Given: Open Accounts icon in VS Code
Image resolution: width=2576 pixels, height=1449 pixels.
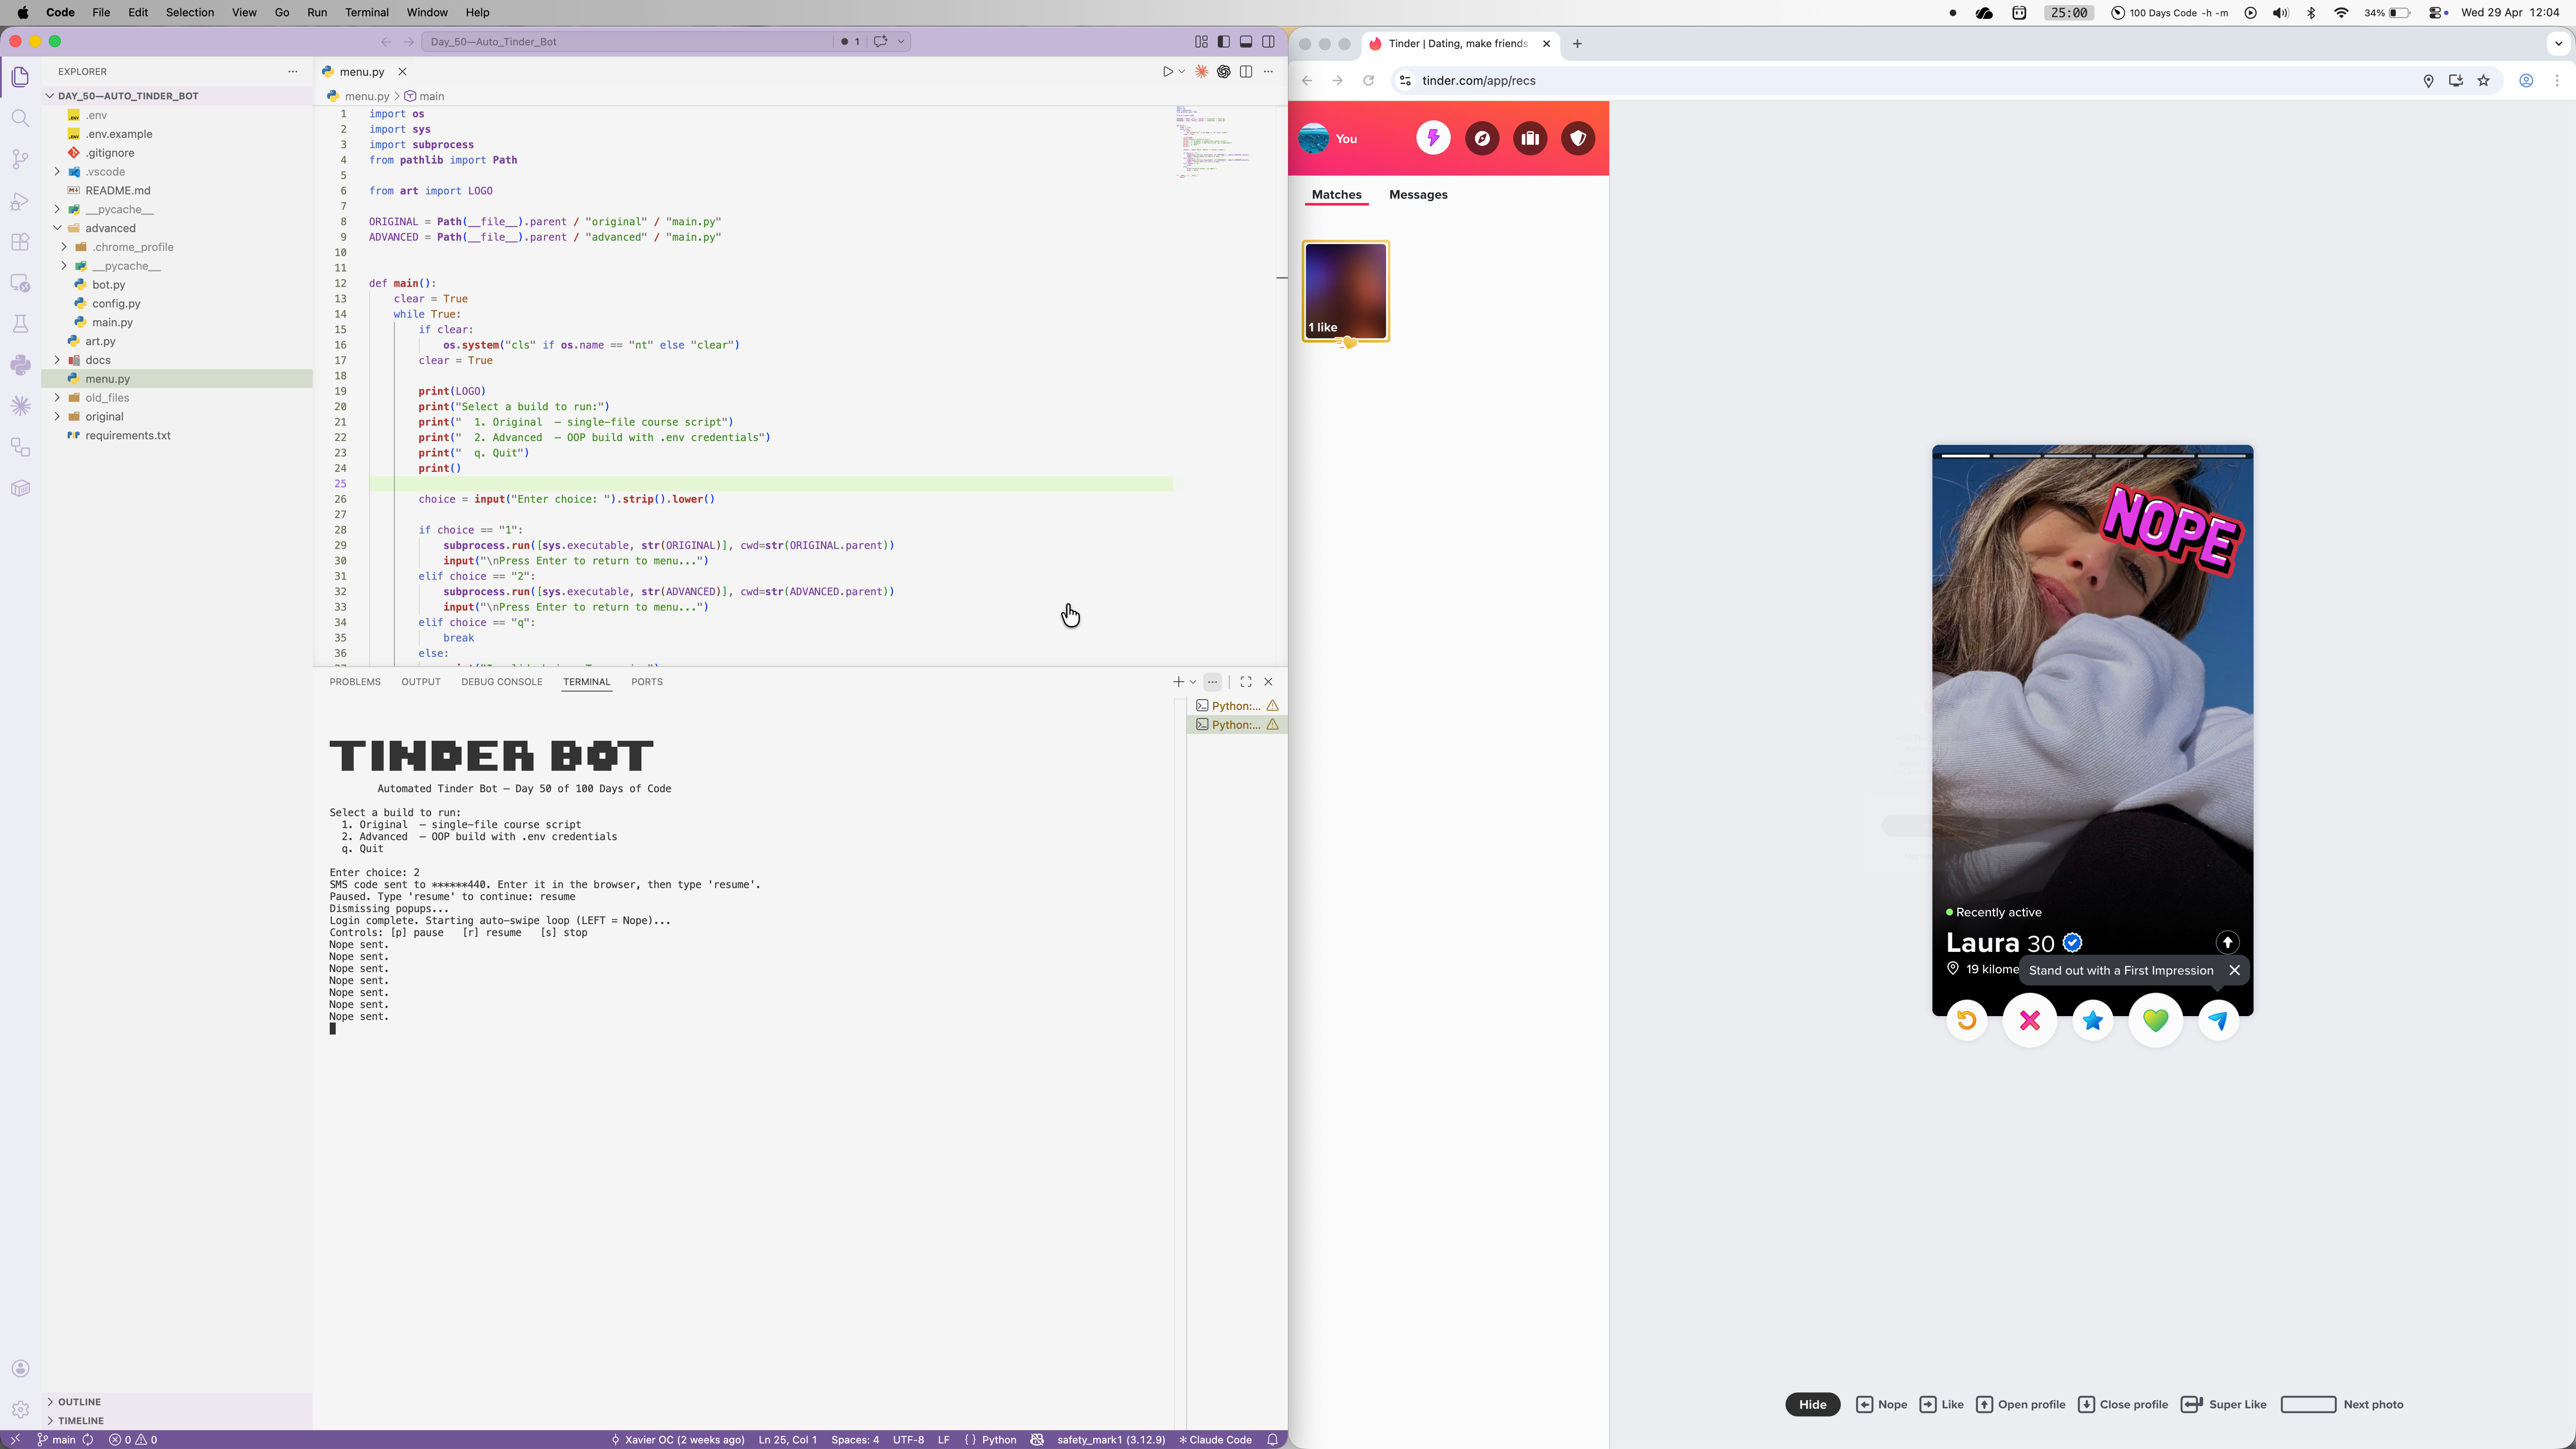Looking at the screenshot, I should [20, 1368].
